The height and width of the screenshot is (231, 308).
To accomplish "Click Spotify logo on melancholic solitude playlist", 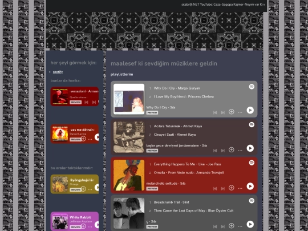I will [x=252, y=163].
